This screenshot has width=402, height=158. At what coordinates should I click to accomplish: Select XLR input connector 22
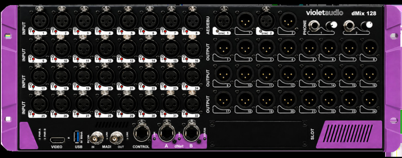tap(150, 76)
